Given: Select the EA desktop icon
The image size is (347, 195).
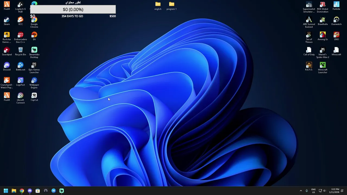Looking at the screenshot, I should click(34, 36).
